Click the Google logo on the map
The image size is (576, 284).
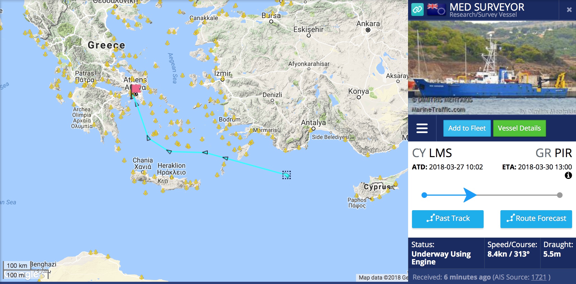(22, 274)
